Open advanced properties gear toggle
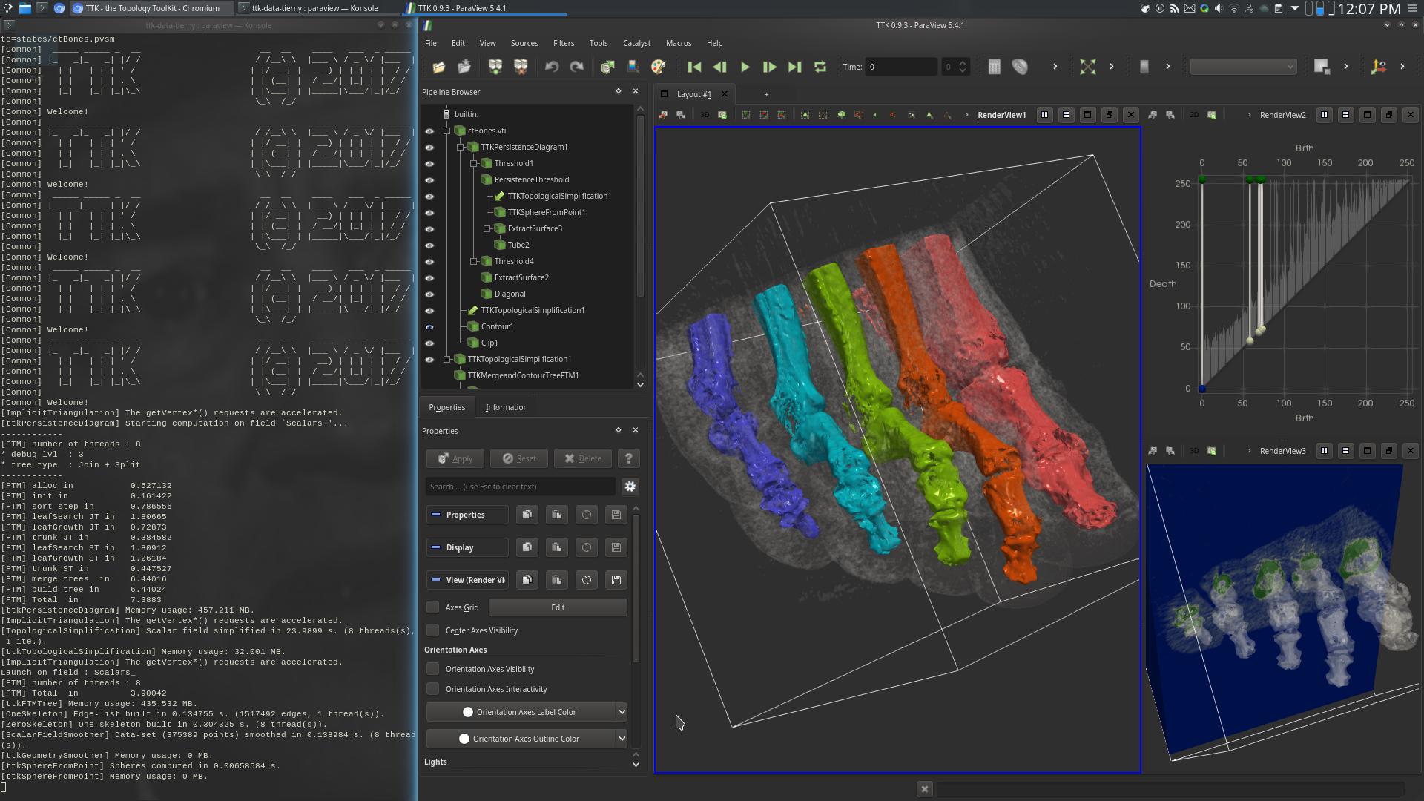 630,487
